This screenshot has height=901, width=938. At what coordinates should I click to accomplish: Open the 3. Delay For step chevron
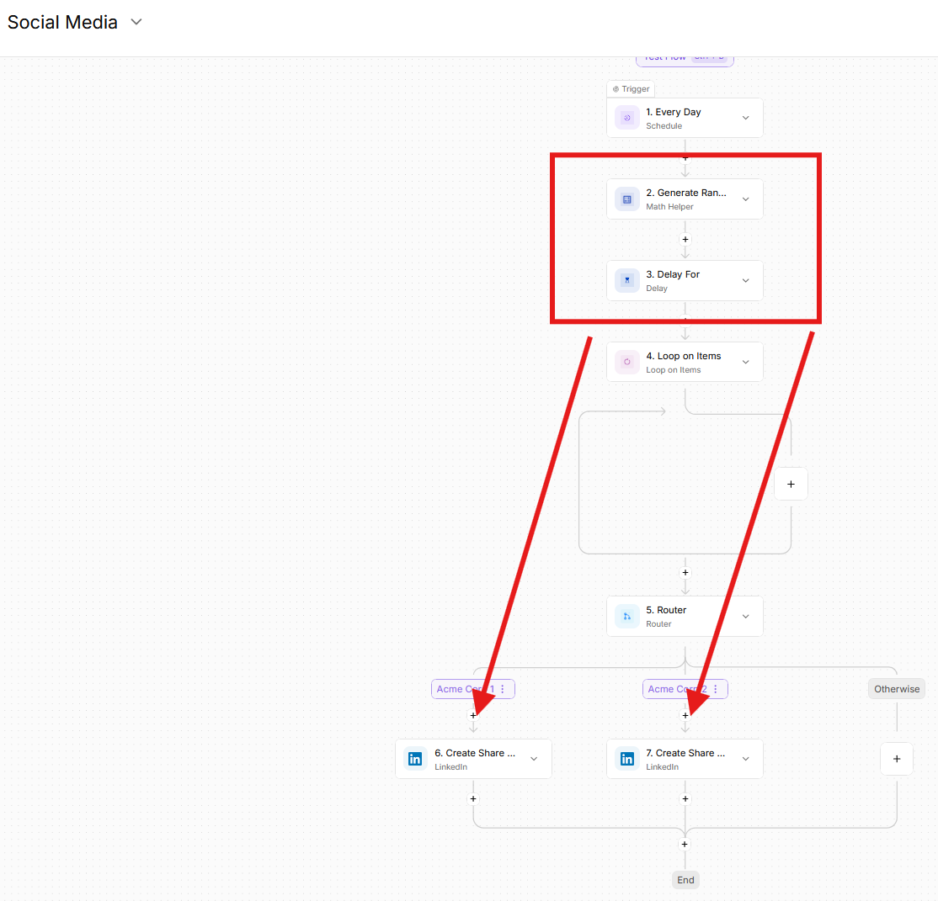tap(745, 280)
